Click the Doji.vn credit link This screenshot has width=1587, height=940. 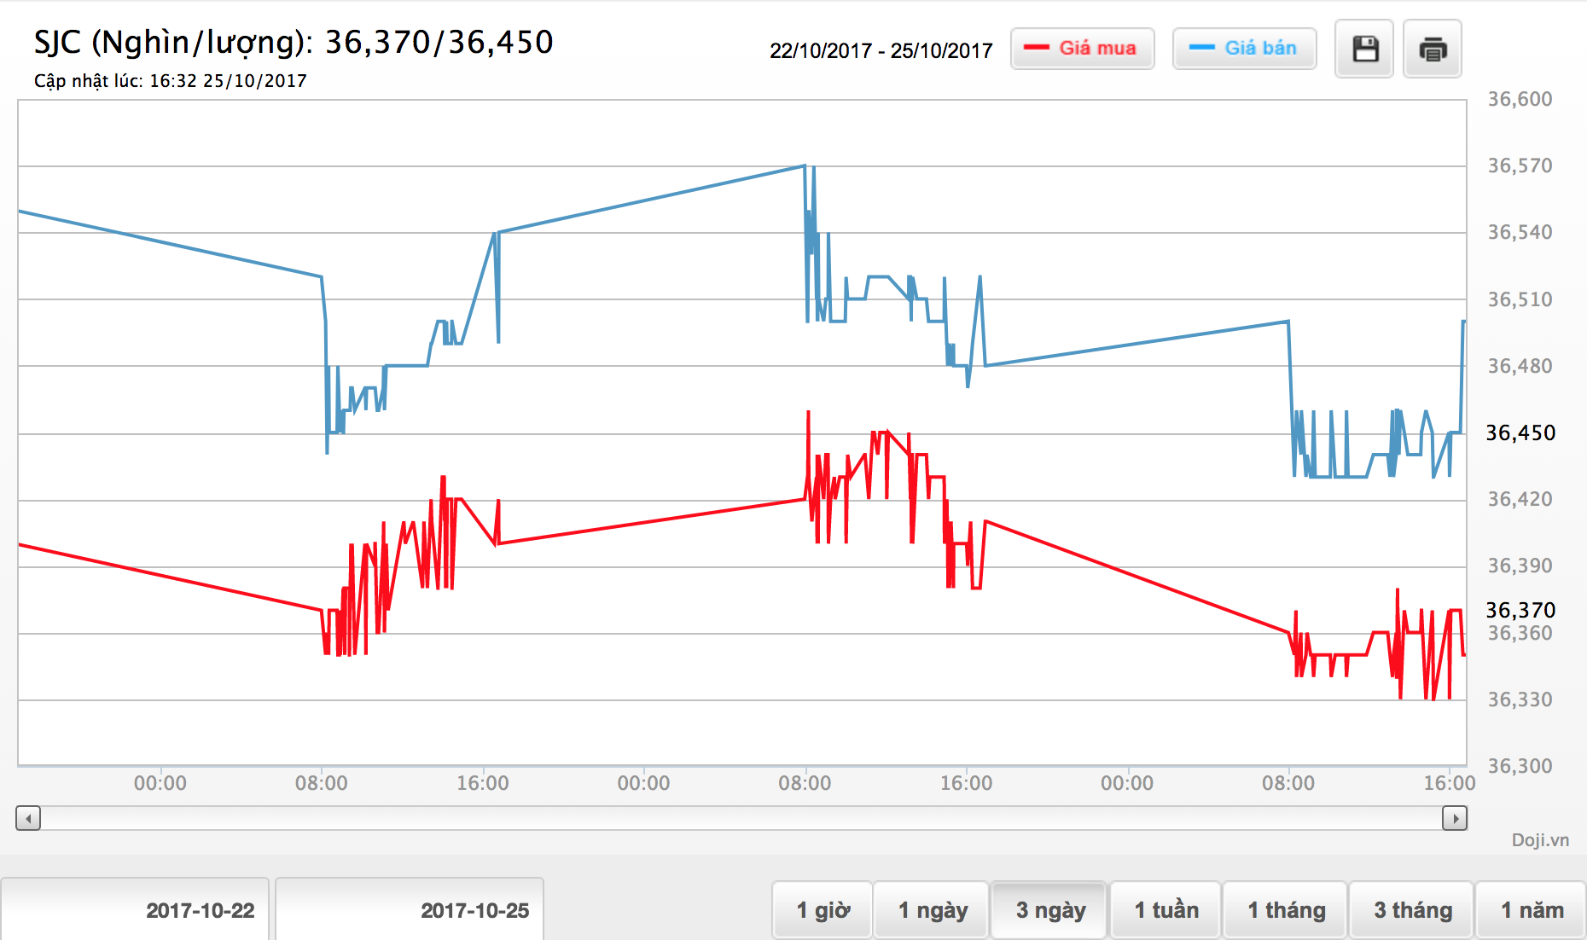tap(1540, 840)
